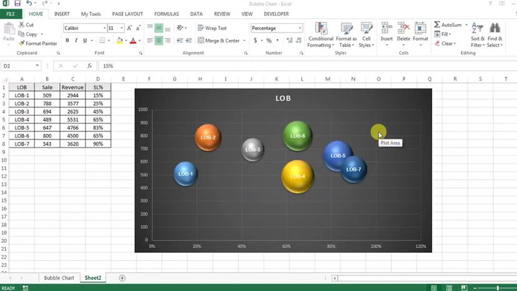517x291 pixels.
Task: Click the Paste clipboard icon
Action: click(x=9, y=29)
